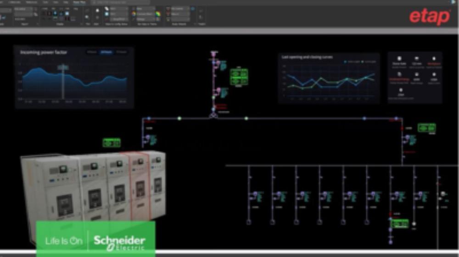Click the Schneider Electric Life Is On banner
This screenshot has height=257, width=459.
coord(95,239)
